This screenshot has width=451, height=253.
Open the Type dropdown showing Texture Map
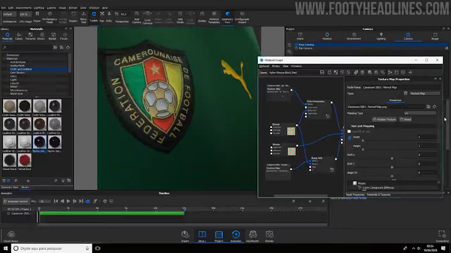(425, 93)
